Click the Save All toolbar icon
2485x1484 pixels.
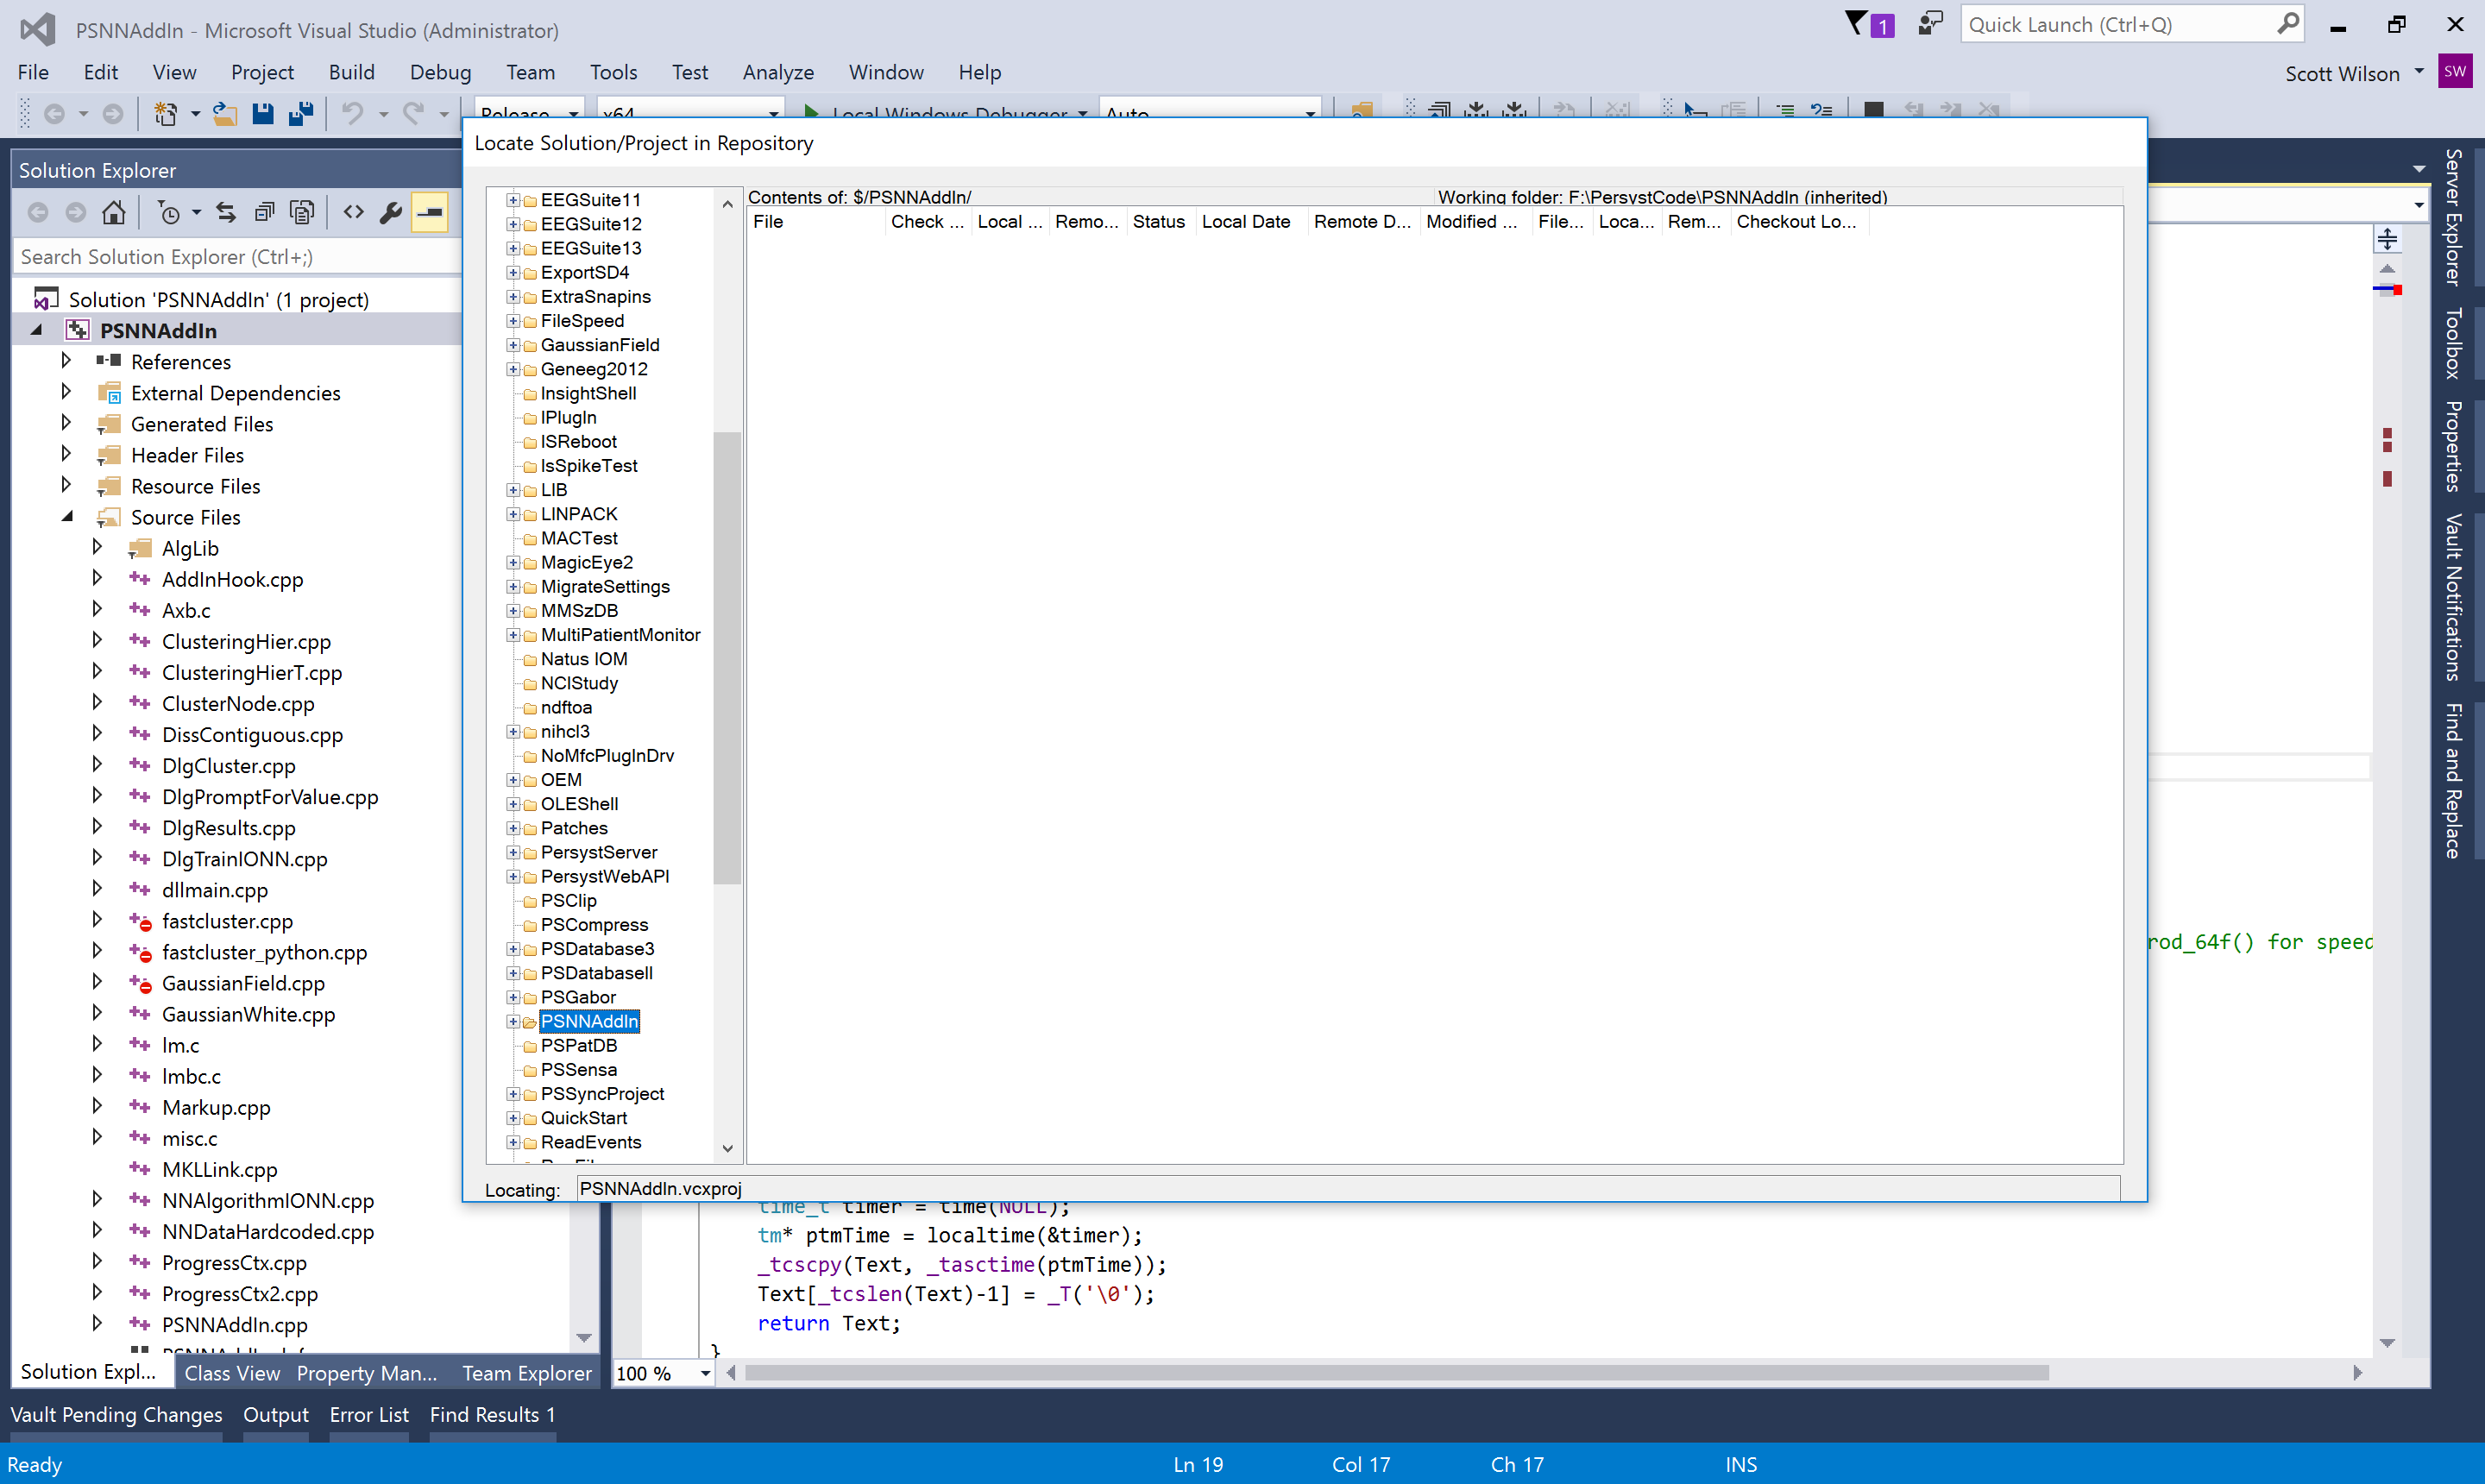point(301,114)
